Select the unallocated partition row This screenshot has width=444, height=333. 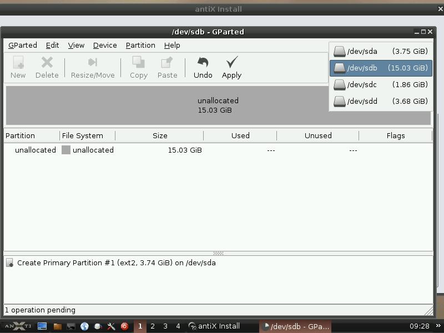click(218, 150)
